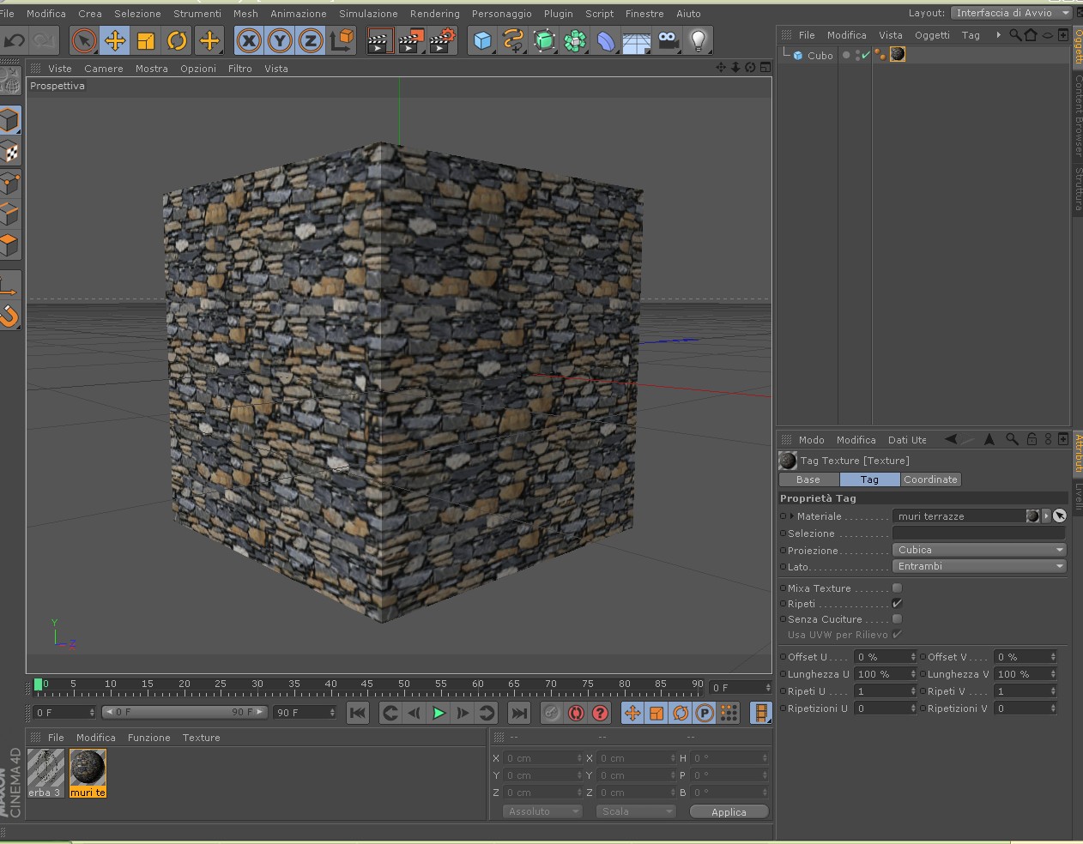Viewport: 1083px width, 844px height.
Task: Select the erba 3 material thumbnail
Action: coord(45,769)
